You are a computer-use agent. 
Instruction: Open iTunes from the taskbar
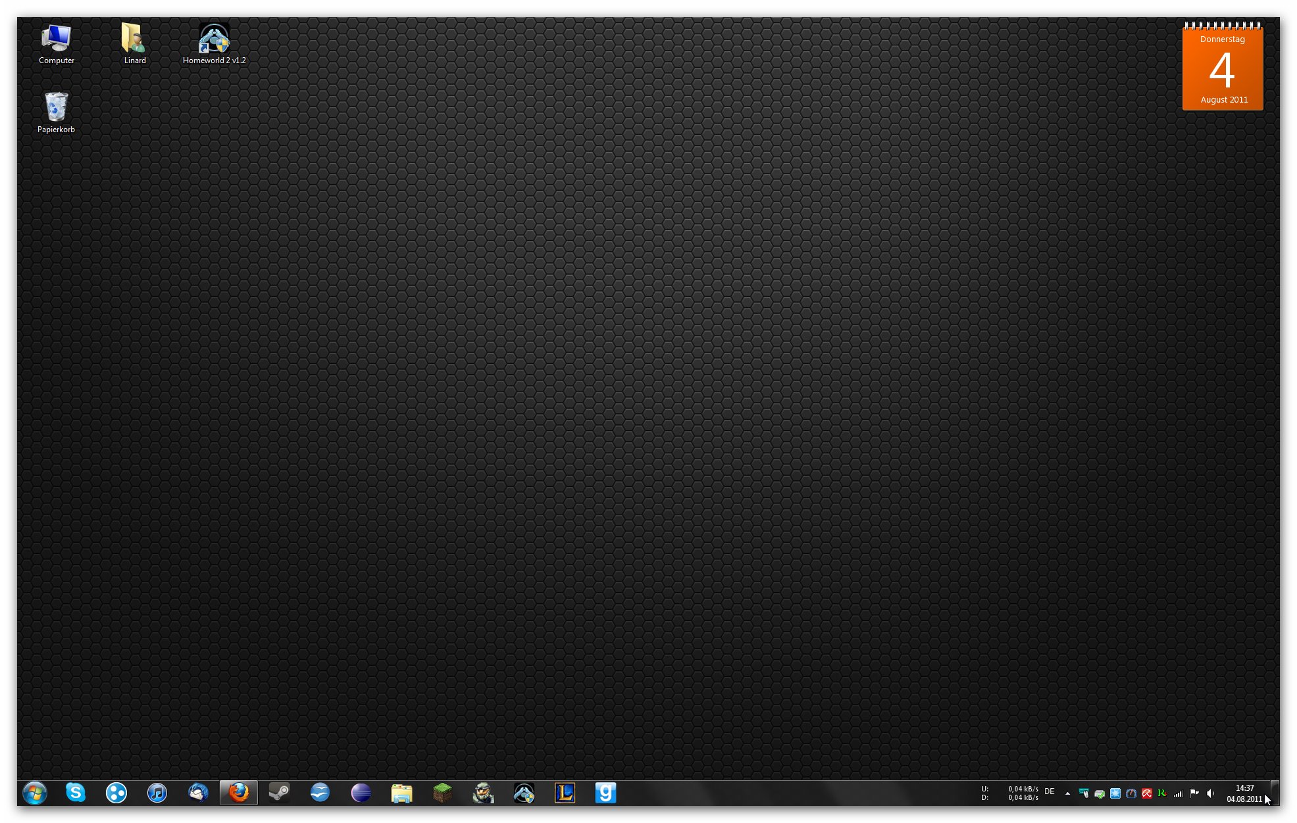click(x=157, y=793)
